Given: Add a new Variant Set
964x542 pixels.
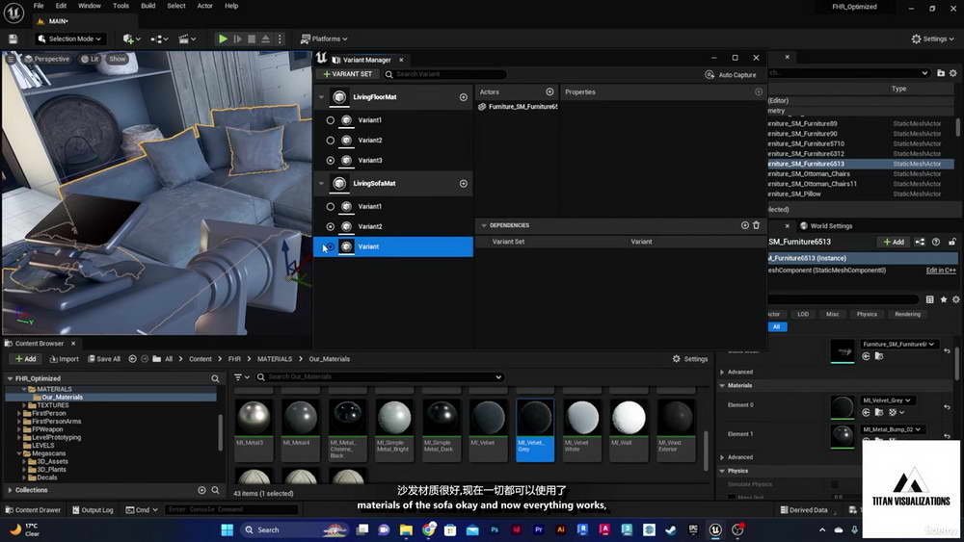Looking at the screenshot, I should [347, 74].
